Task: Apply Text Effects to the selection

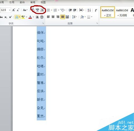Action: (17, 17)
